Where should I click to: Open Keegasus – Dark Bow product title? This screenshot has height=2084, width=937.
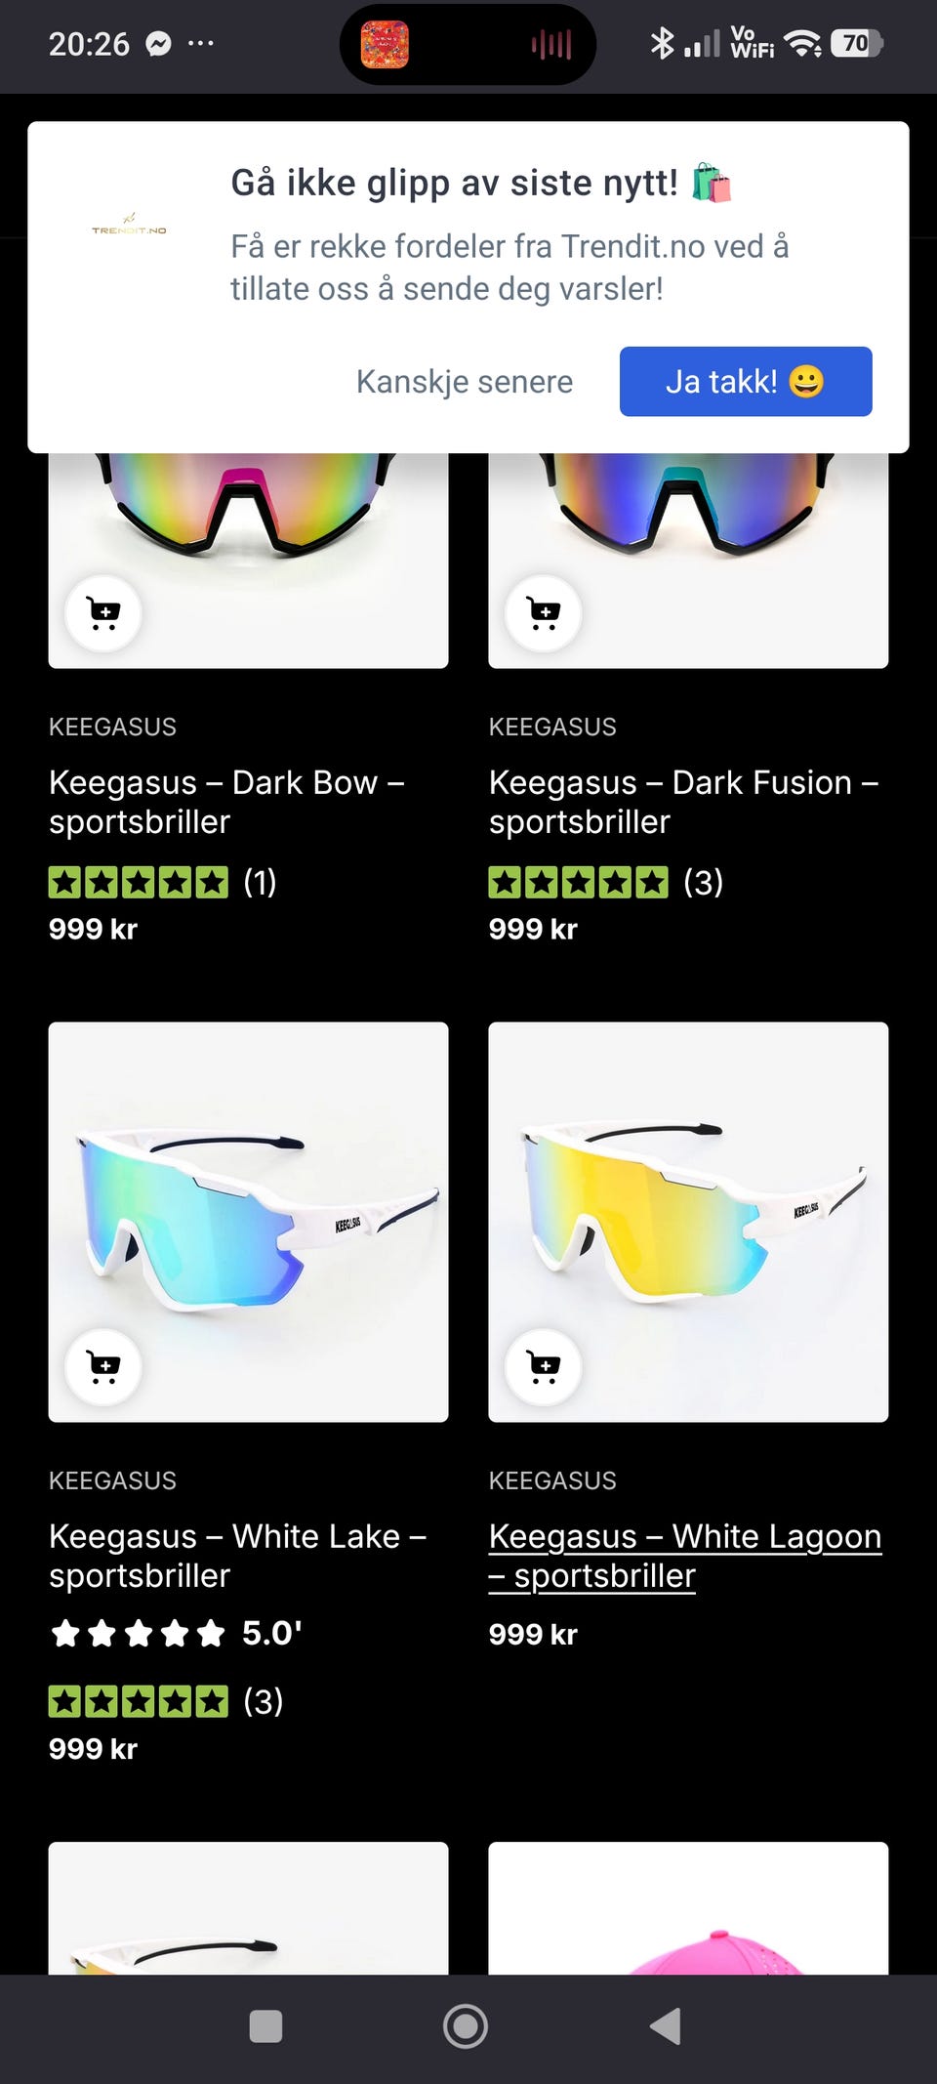coord(227,802)
